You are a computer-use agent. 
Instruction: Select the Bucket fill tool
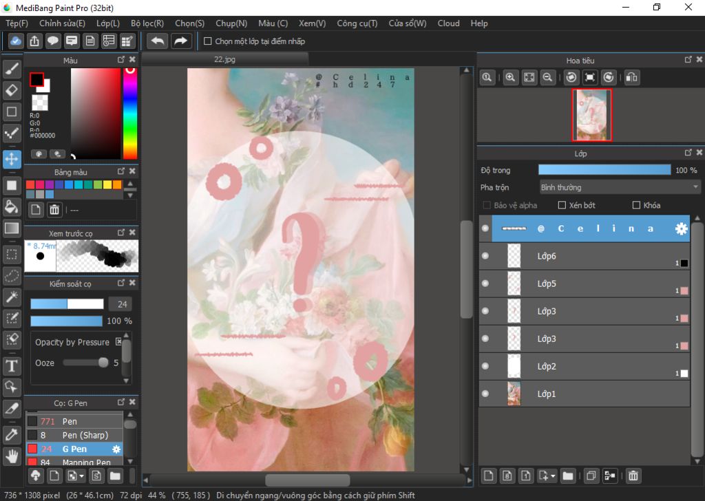[12, 206]
